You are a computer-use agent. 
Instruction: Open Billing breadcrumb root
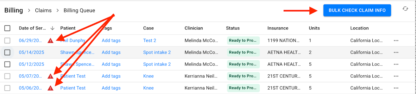pyautogui.click(x=14, y=10)
